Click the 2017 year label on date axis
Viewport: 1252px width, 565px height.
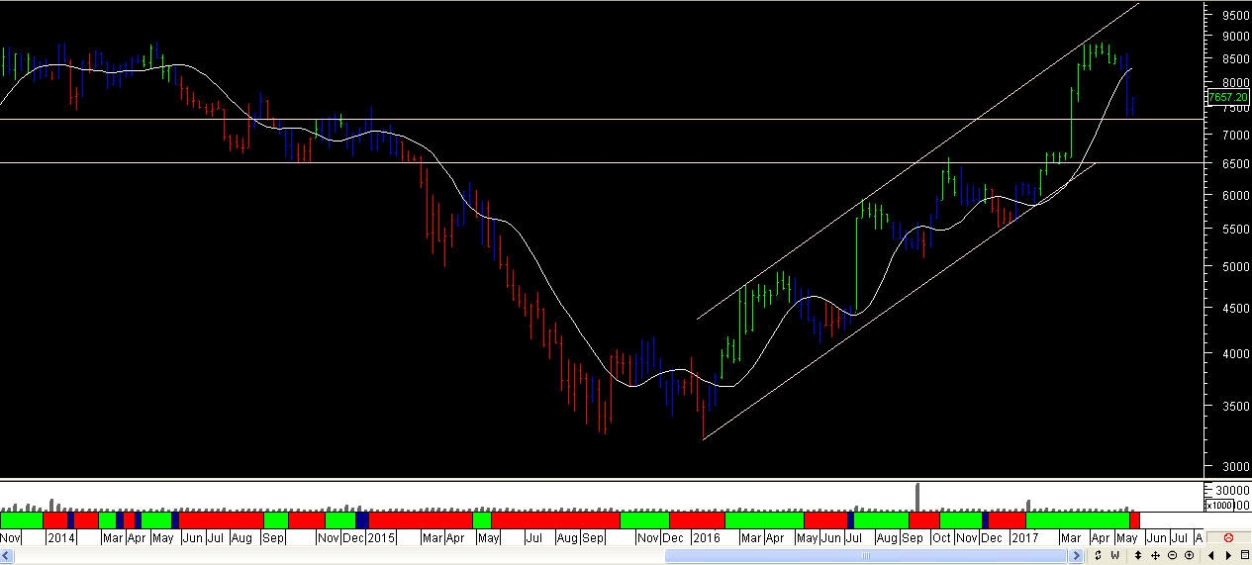coord(1023,538)
